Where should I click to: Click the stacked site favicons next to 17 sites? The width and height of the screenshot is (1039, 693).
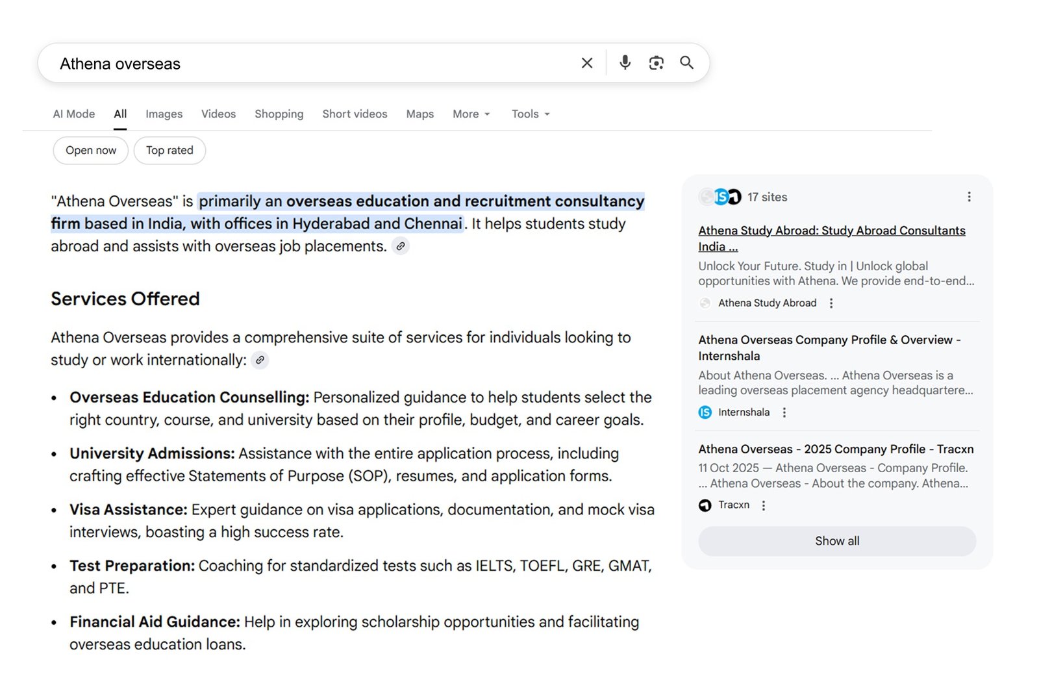point(721,196)
